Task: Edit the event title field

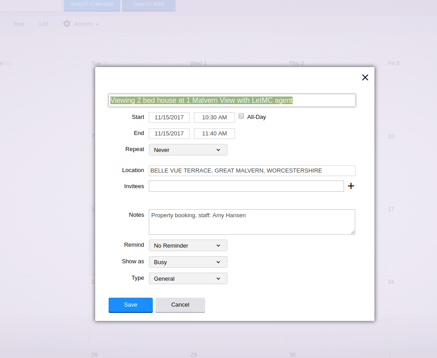Action: pyautogui.click(x=232, y=100)
